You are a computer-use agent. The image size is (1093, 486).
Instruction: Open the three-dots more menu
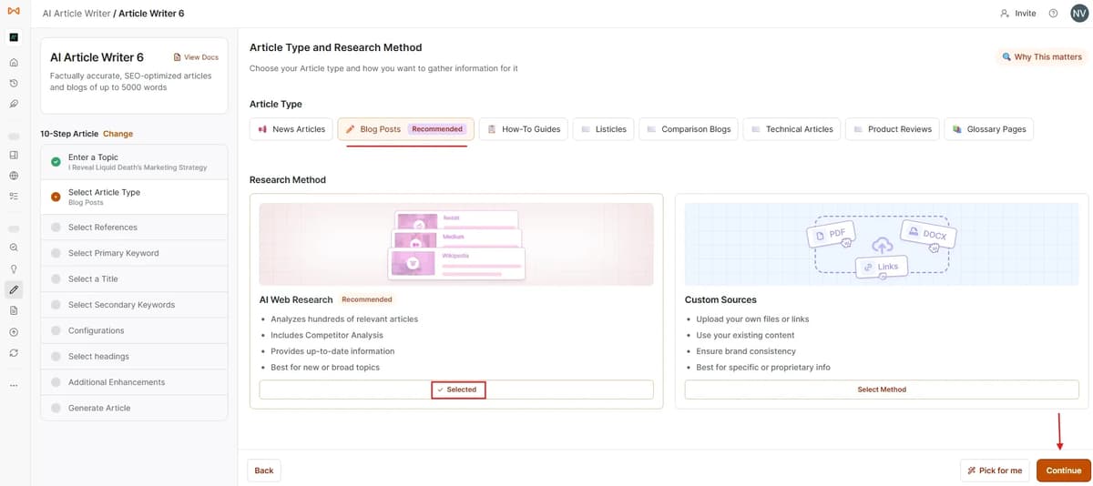pos(14,386)
